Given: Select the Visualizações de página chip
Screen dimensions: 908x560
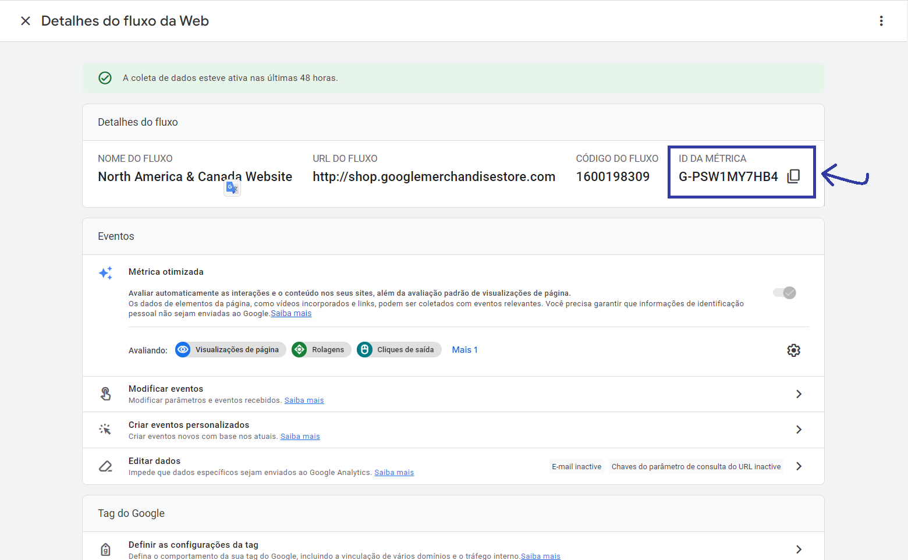Looking at the screenshot, I should click(230, 350).
